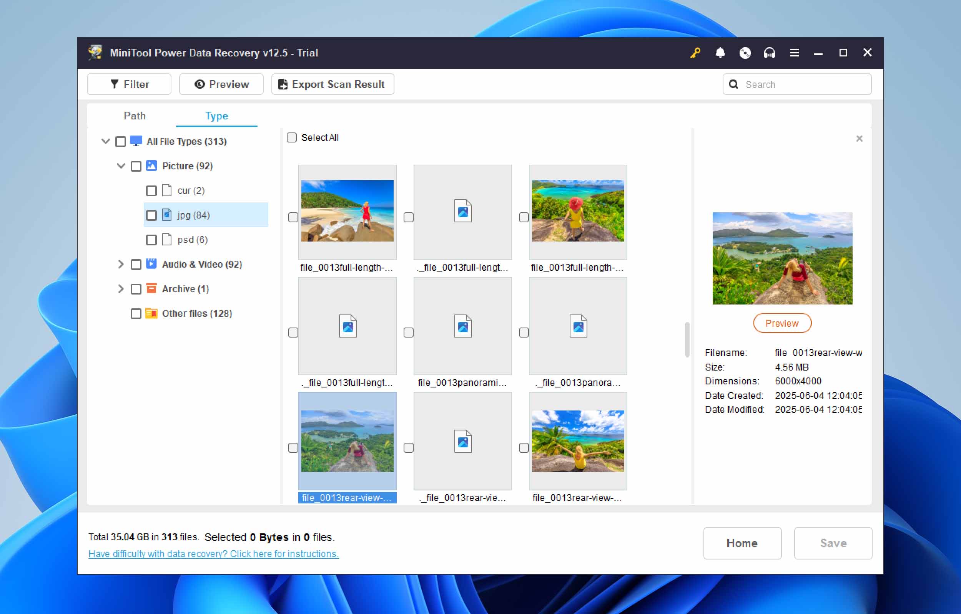Click the highlighted file_0013rear-view-... filename label
The height and width of the screenshot is (614, 961).
click(347, 498)
